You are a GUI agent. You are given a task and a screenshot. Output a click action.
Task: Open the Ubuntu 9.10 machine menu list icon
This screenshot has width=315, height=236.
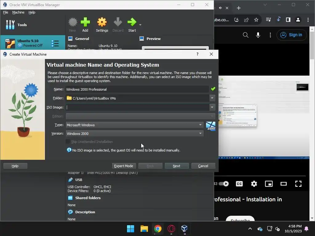coord(55,43)
